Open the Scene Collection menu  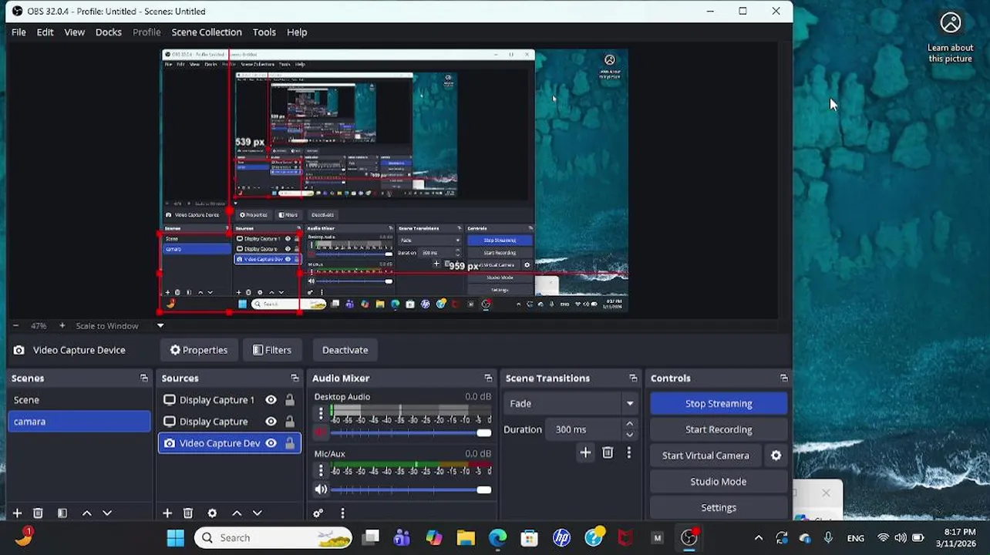pos(207,32)
